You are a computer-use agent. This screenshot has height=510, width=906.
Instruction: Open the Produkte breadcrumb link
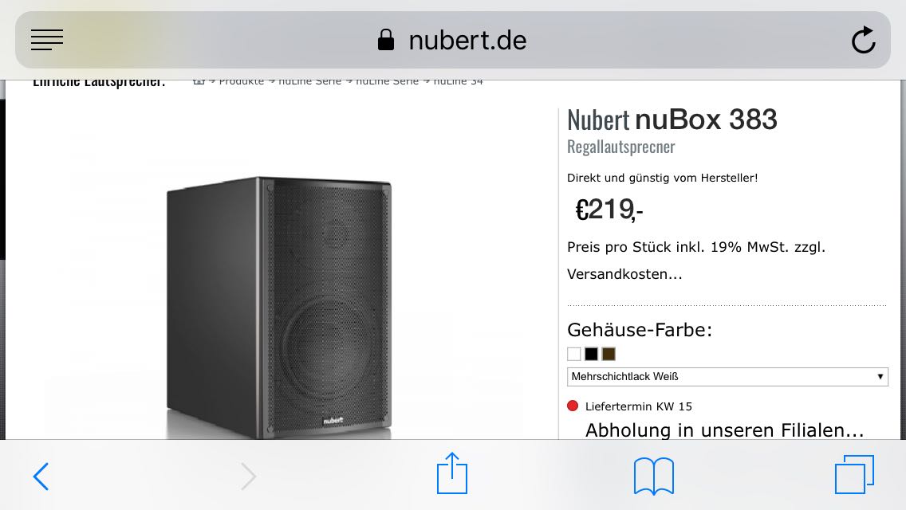click(x=241, y=81)
